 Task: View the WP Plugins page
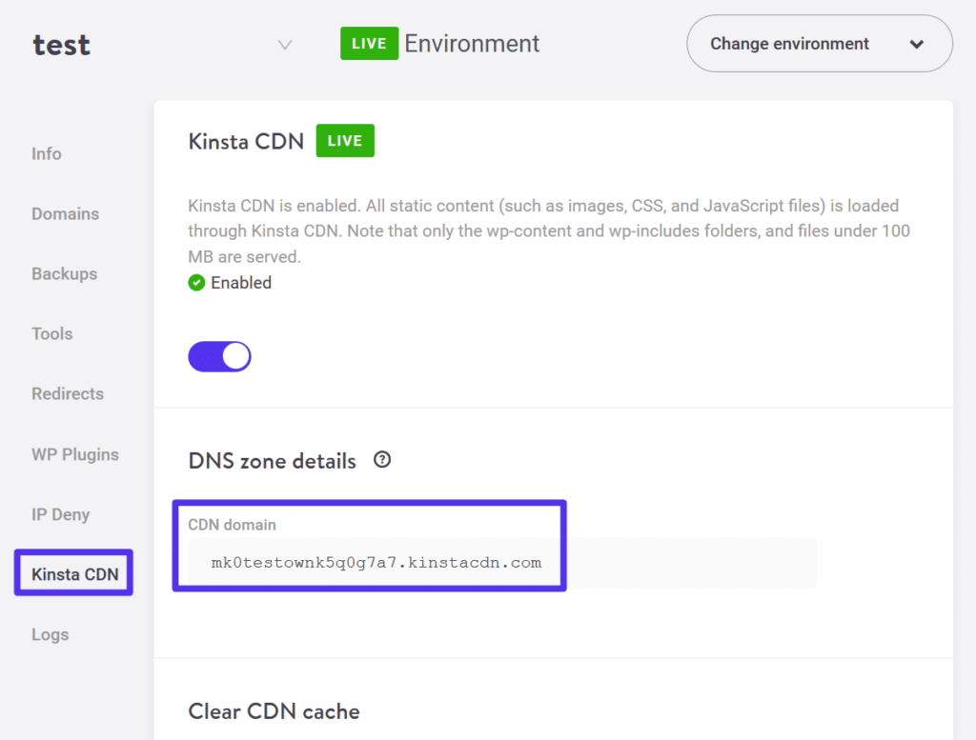[75, 454]
